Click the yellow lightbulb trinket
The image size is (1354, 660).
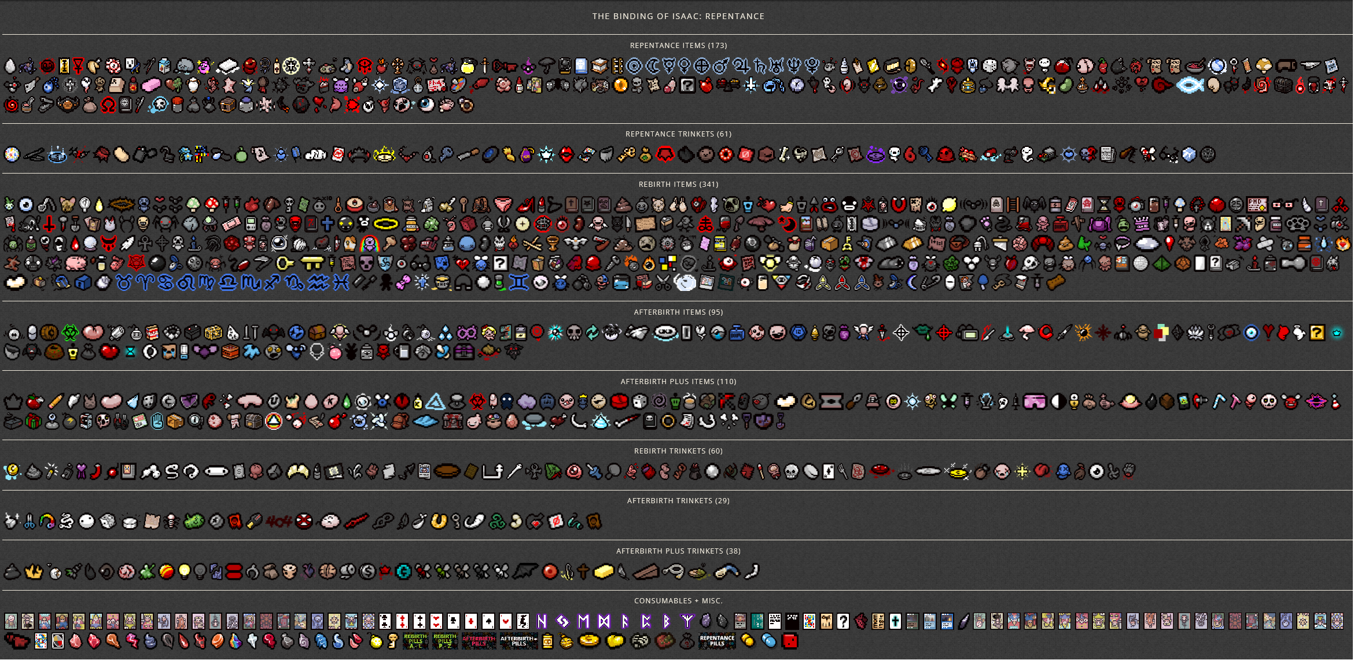pyautogui.click(x=184, y=571)
